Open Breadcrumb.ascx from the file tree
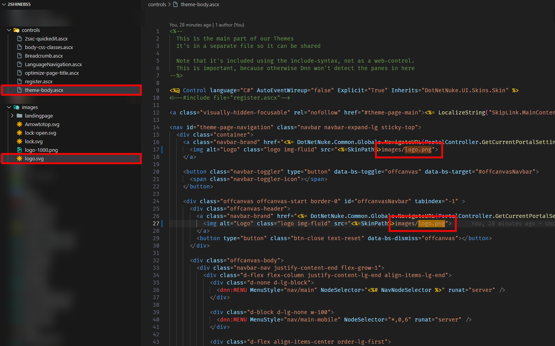555x346 pixels. click(x=44, y=56)
